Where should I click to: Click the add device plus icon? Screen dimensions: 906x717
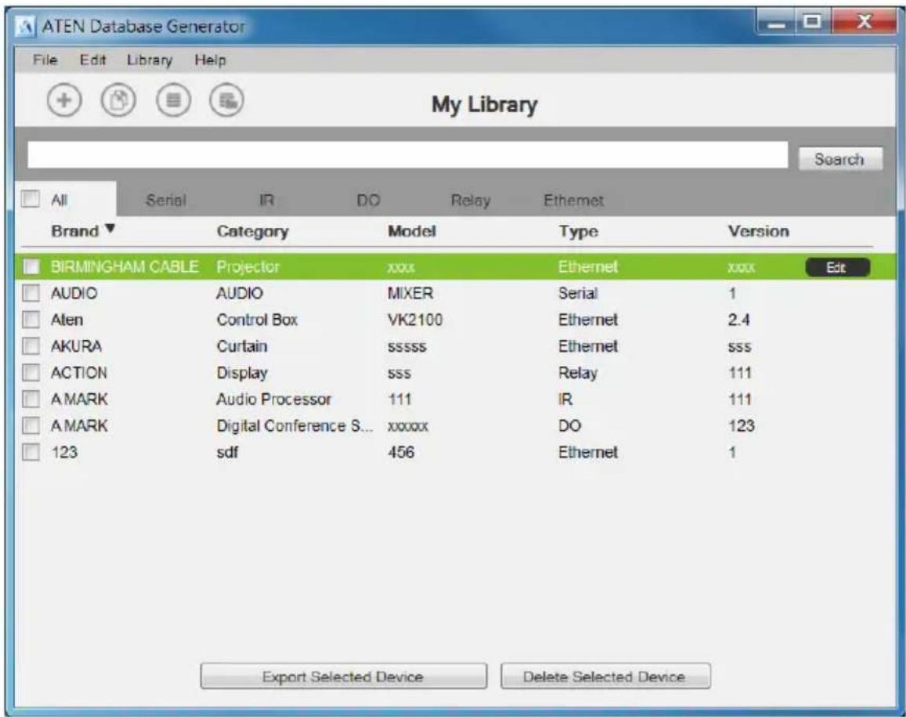64,100
